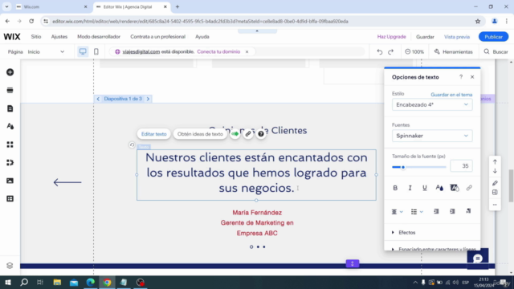Image resolution: width=514 pixels, height=289 pixels.
Task: Click the help question icon on text toolbar
Action: click(261, 134)
